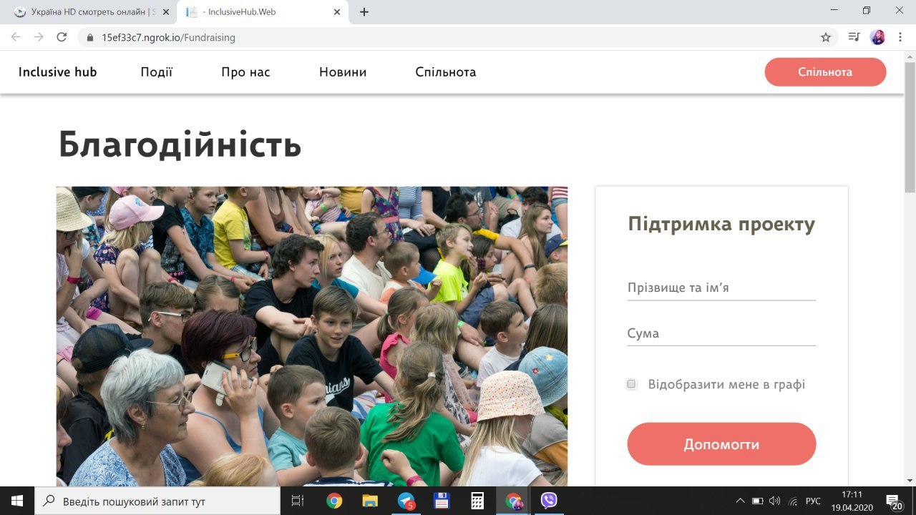Screen dimensions: 916x515
Task: Open the Спільнота navigation link
Action: click(446, 72)
